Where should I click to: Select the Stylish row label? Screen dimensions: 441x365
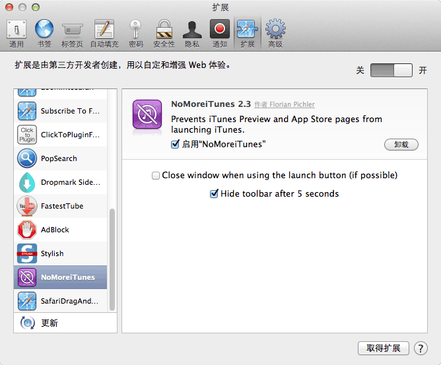pos(52,254)
